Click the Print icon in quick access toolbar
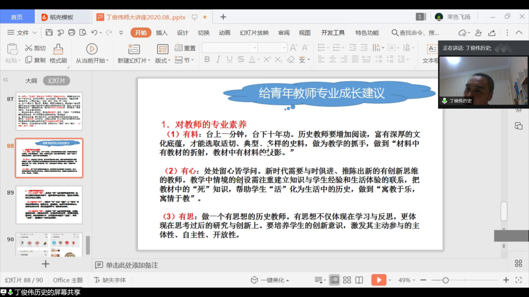The height and width of the screenshot is (297, 529). tap(72, 33)
